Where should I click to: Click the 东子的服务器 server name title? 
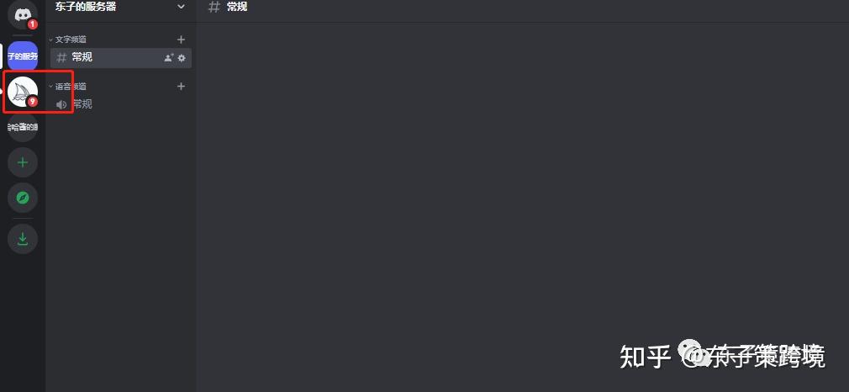86,7
